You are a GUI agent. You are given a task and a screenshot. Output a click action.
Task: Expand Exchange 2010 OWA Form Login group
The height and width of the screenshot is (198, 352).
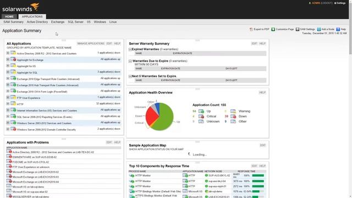click(x=8, y=91)
